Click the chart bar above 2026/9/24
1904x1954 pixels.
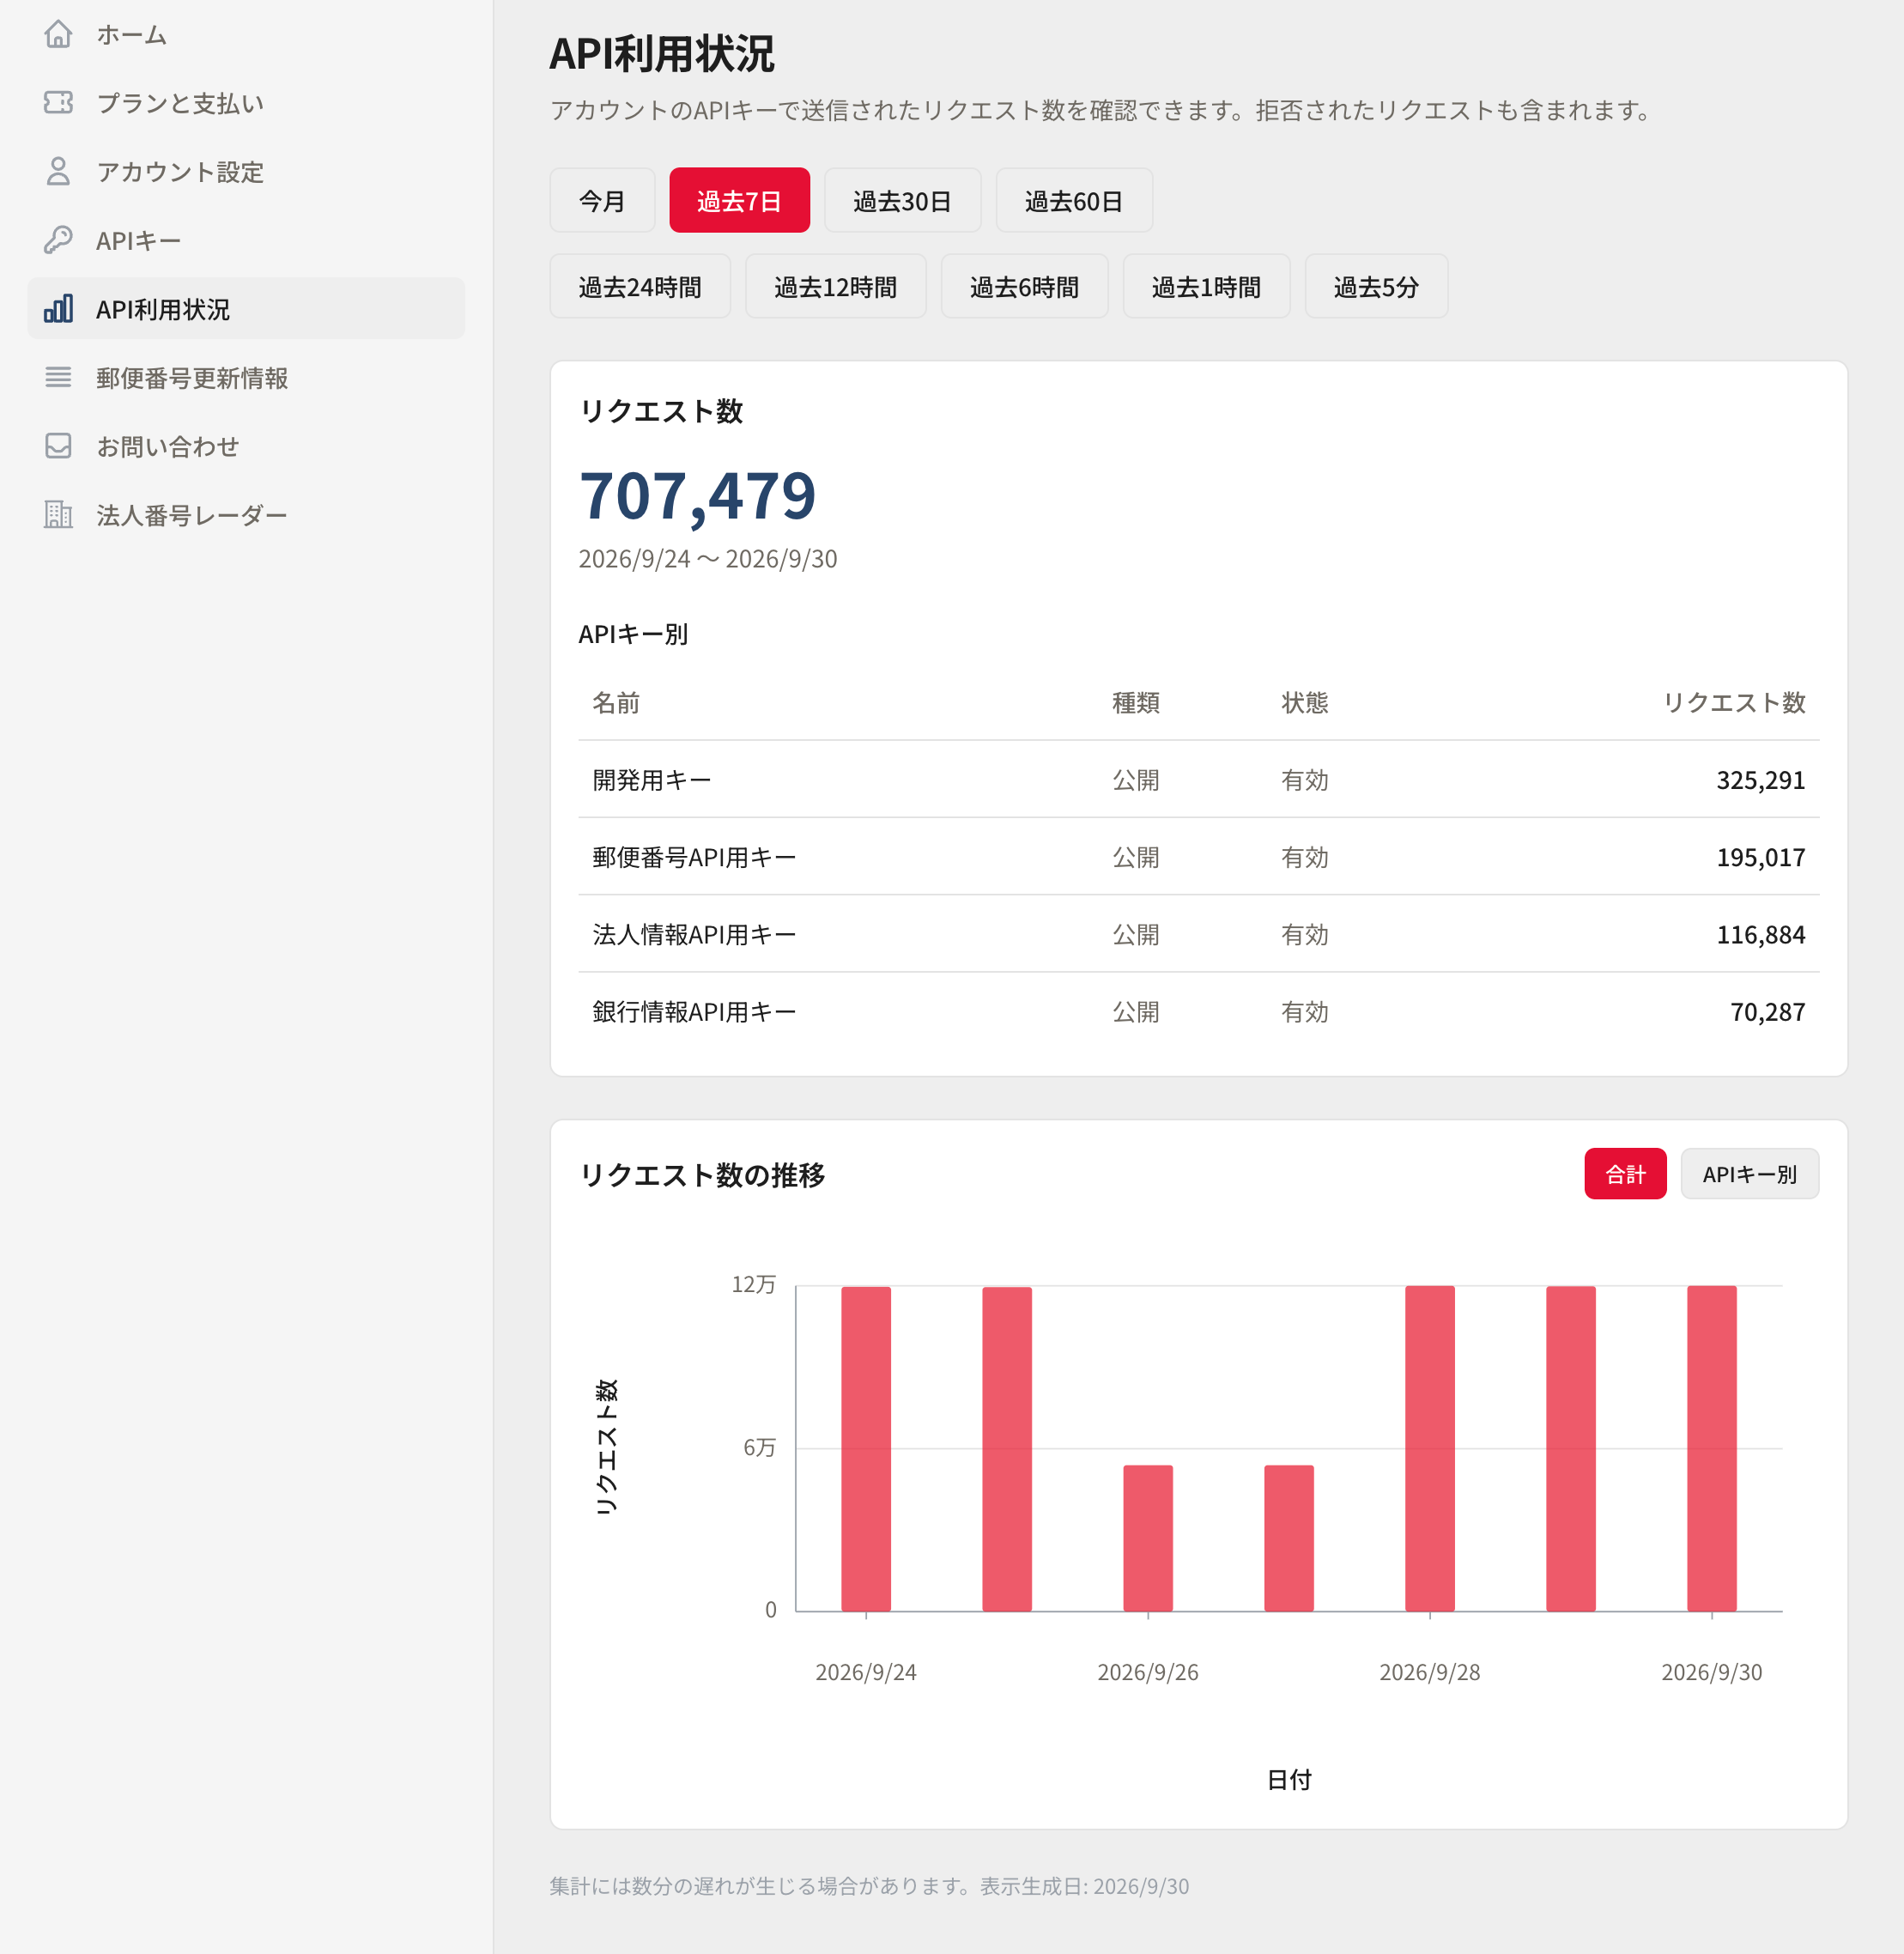point(866,1448)
